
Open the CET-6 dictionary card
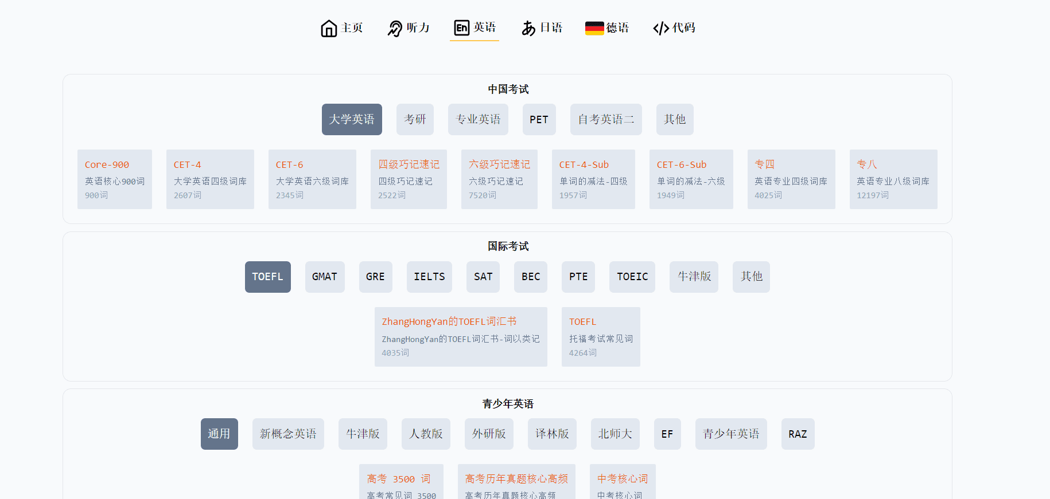click(312, 179)
